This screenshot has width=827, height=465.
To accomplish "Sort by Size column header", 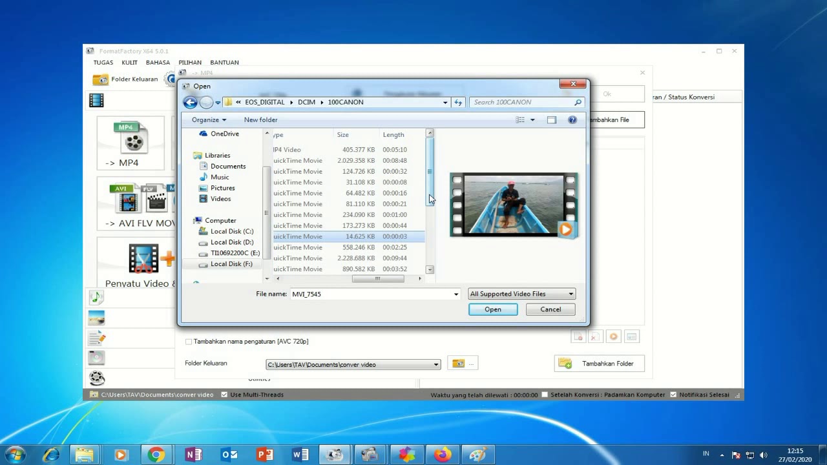I will click(x=357, y=134).
